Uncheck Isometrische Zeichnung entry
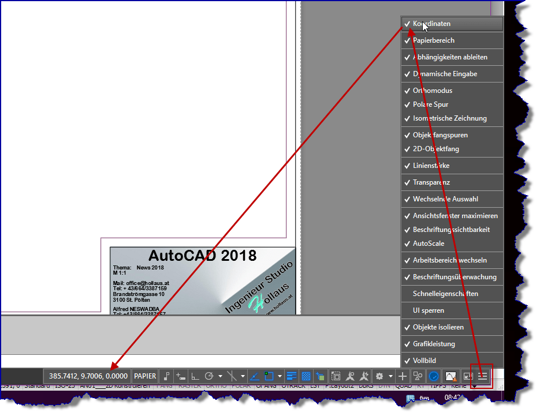Viewport: 536px width, 412px height. click(x=452, y=118)
